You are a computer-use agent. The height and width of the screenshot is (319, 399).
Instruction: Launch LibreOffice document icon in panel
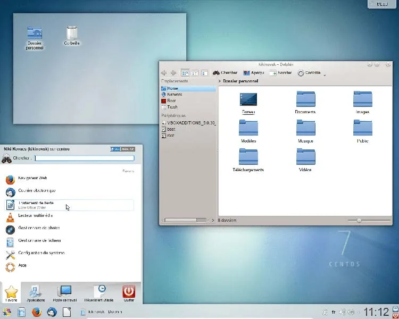(66, 312)
